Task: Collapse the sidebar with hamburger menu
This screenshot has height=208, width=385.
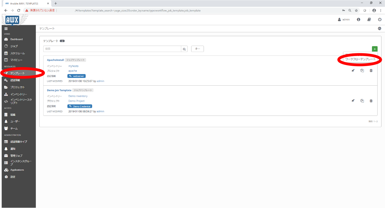Action: [6, 29]
